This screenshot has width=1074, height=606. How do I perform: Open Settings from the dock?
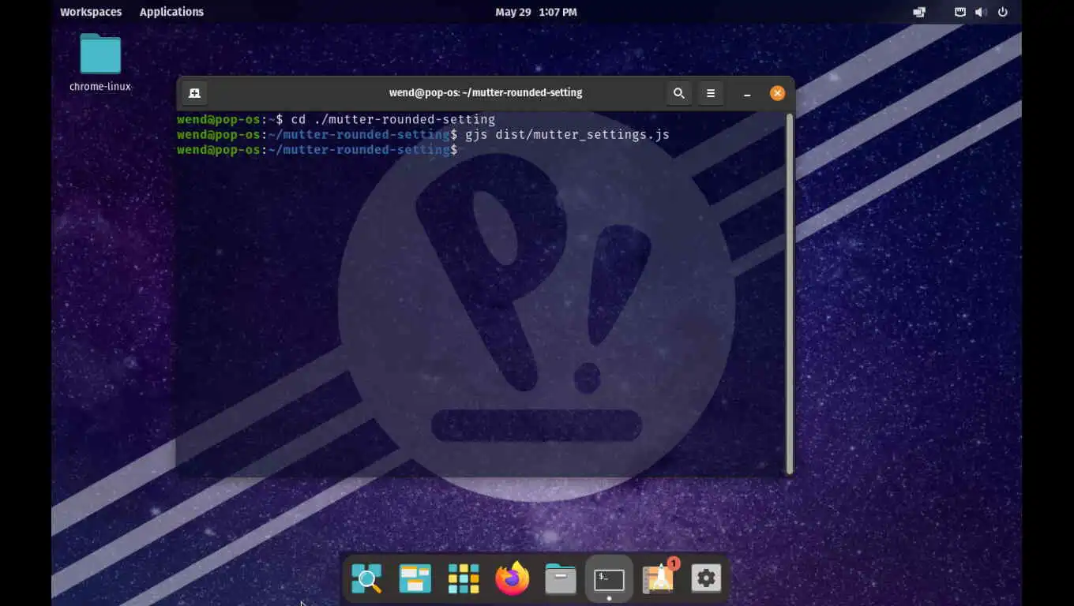706,579
